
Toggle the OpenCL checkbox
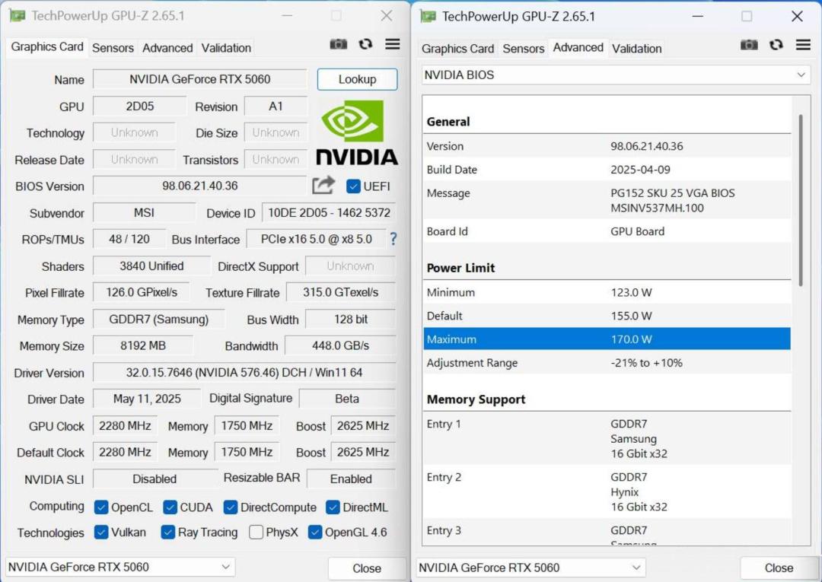(101, 507)
